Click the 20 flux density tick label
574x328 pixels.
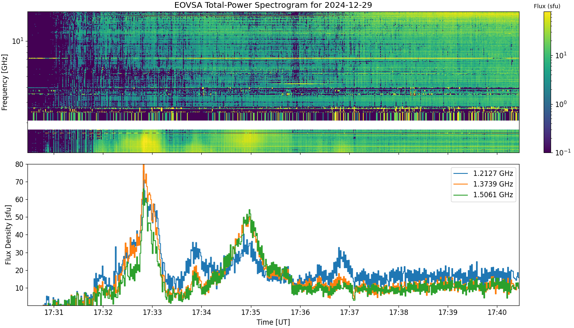[x=20, y=270]
